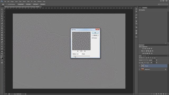Select the Dodge tool
The width and height of the screenshot is (169, 95).
click(2, 40)
